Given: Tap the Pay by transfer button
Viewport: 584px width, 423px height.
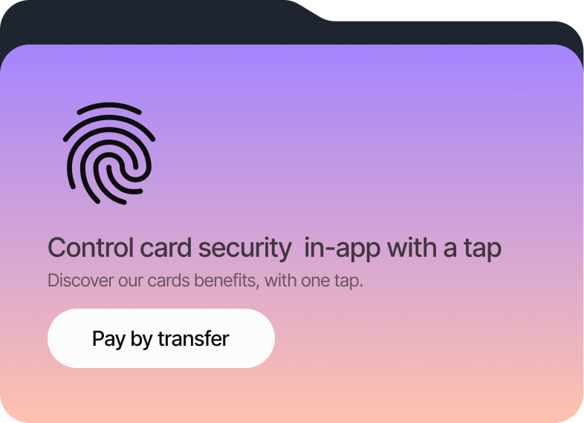Looking at the screenshot, I should coord(161,338).
